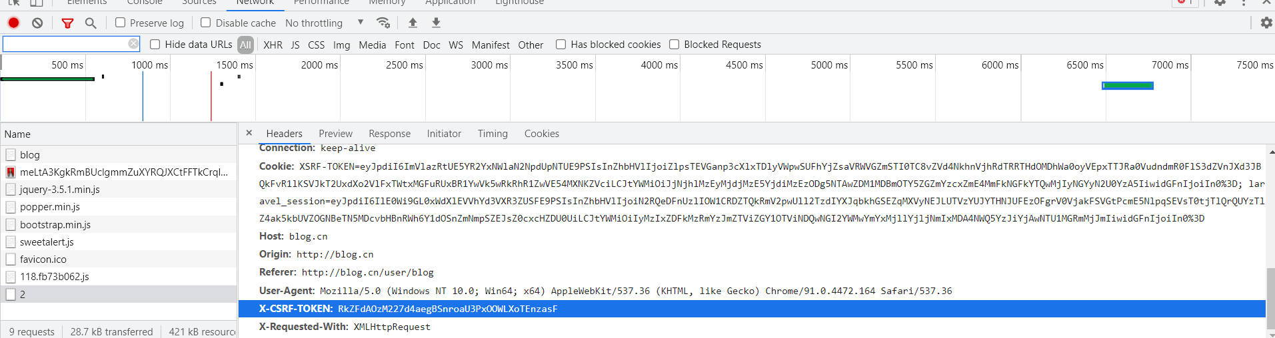Filter requests by Manifest
This screenshot has height=338, width=1275.
[491, 45]
